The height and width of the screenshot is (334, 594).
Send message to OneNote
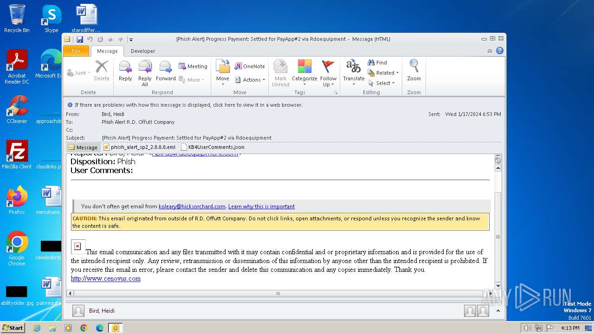pos(250,66)
